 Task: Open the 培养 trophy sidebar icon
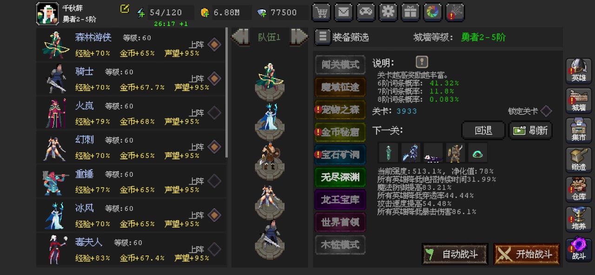tap(579, 219)
